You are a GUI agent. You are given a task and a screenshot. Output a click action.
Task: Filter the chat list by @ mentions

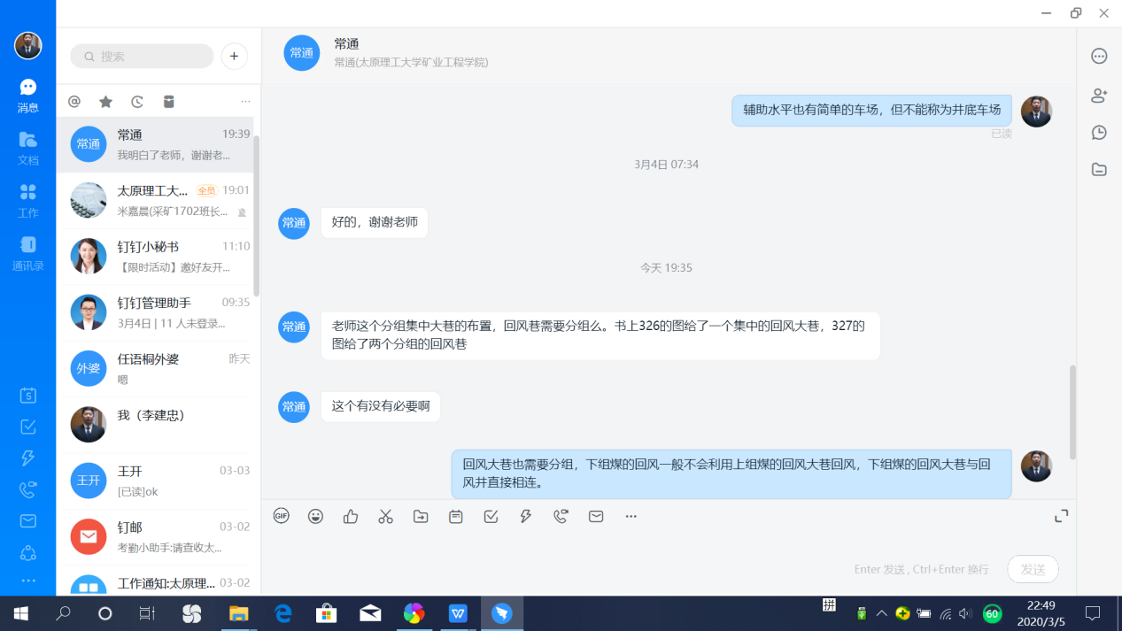tap(74, 102)
